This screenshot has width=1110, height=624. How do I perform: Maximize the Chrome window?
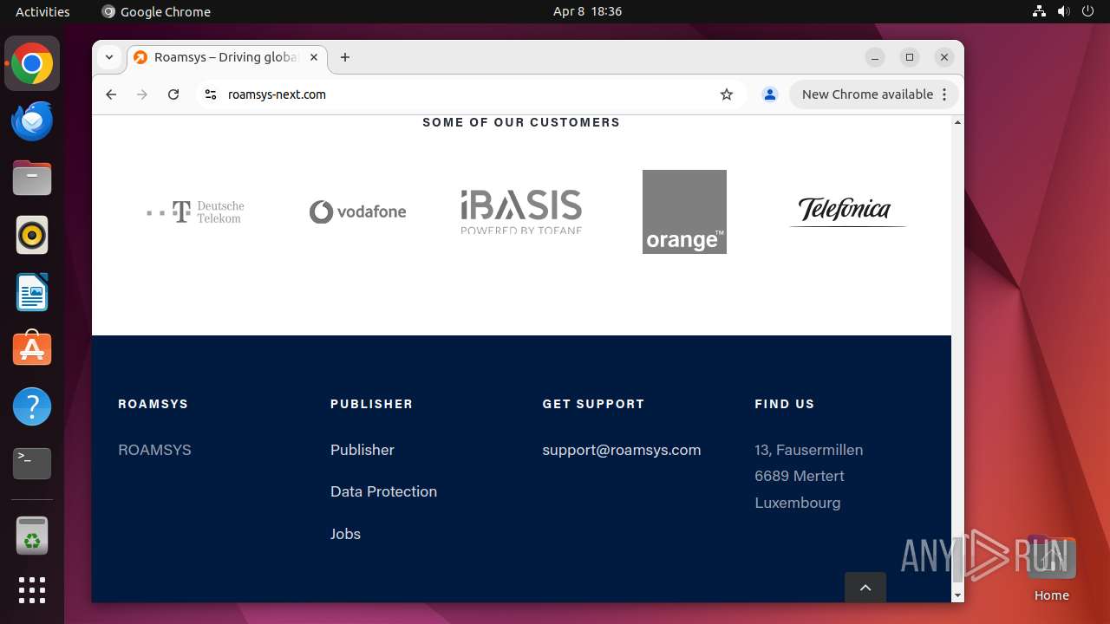[x=910, y=57]
